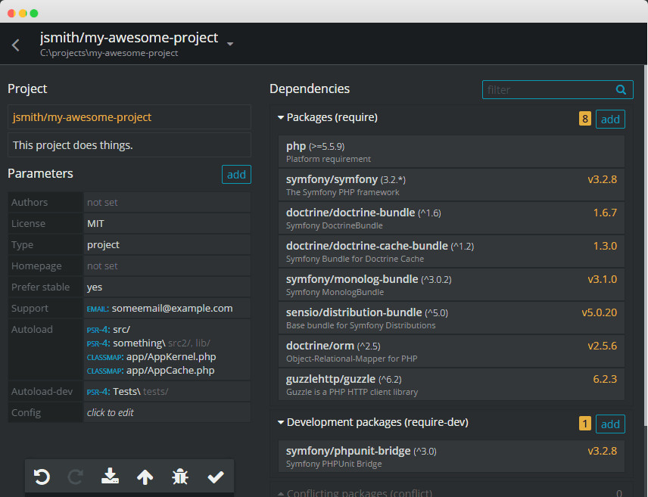Click version 1.3.0 of doctrine-cache-bundle
Image resolution: width=648 pixels, height=497 pixels.
point(605,246)
